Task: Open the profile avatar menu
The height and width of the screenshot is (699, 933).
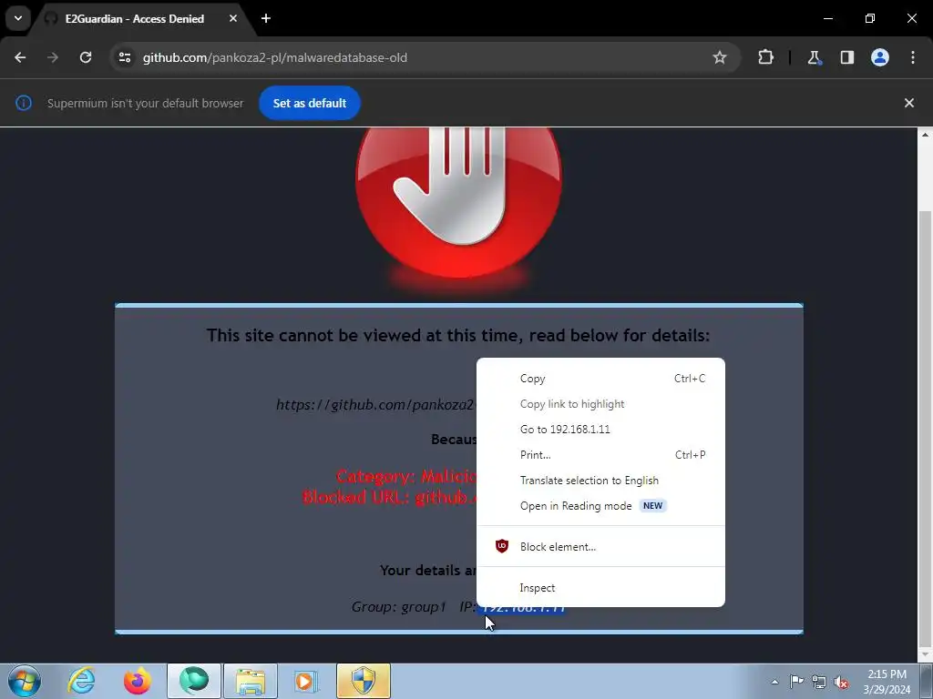Action: (x=879, y=57)
